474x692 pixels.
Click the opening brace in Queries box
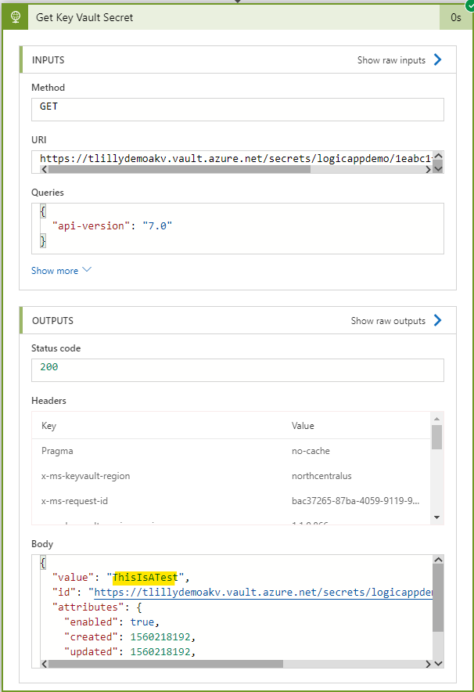43,211
